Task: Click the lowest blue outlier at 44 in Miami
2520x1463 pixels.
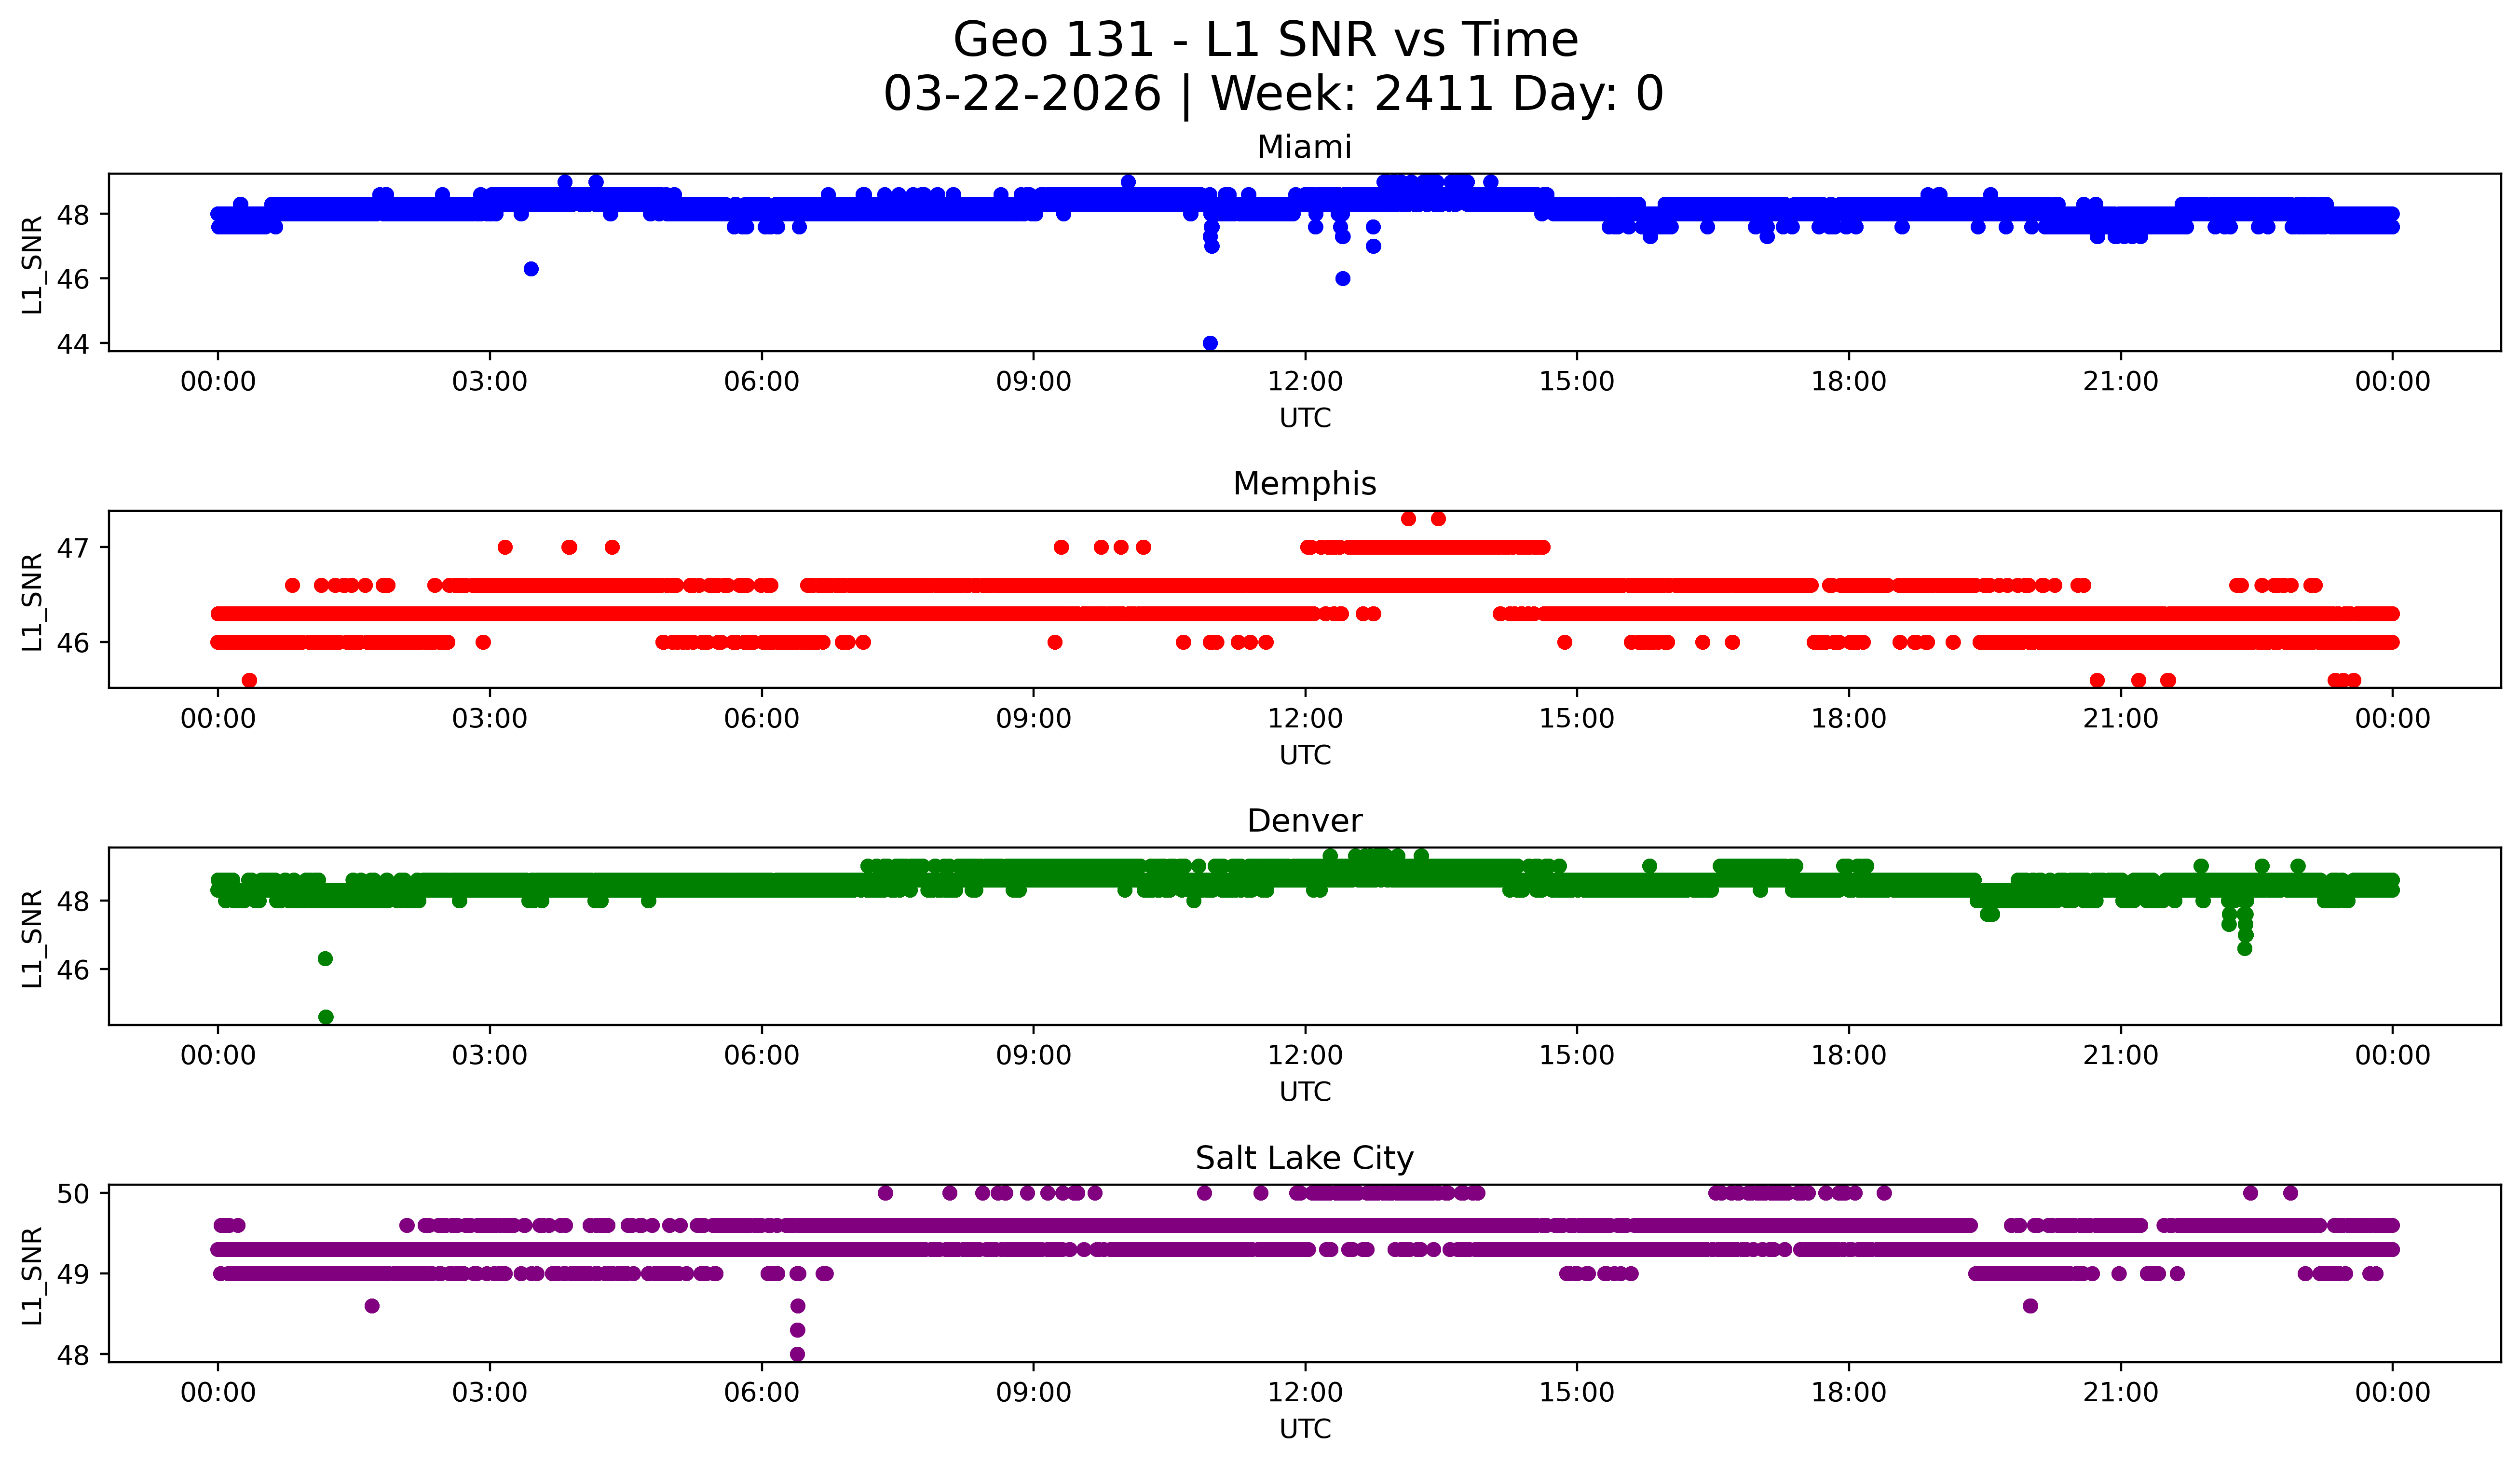Action: [x=1210, y=343]
